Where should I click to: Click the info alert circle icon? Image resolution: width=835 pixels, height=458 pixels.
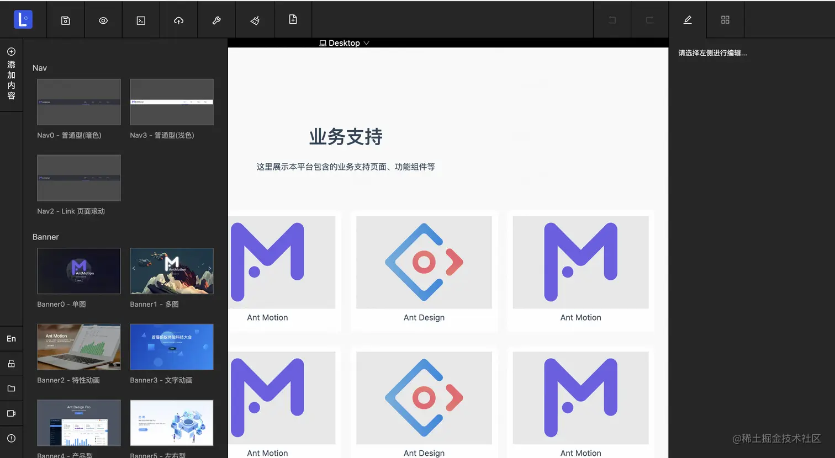(11, 438)
